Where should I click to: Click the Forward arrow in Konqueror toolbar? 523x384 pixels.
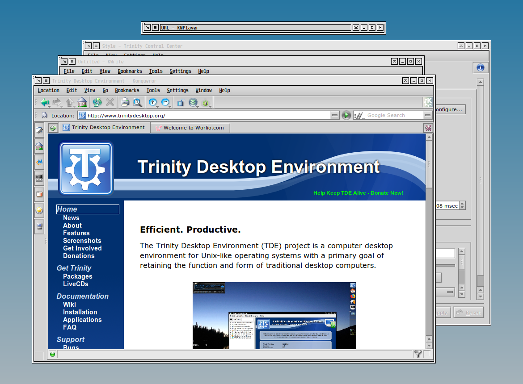coord(57,102)
